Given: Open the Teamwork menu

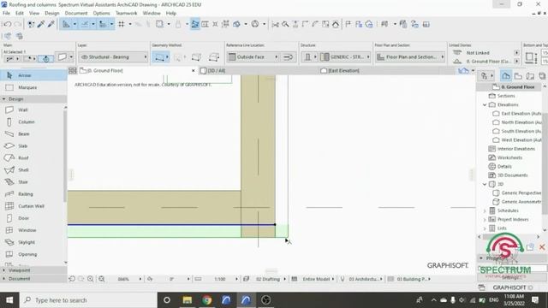Looking at the screenshot, I should pos(127,14).
